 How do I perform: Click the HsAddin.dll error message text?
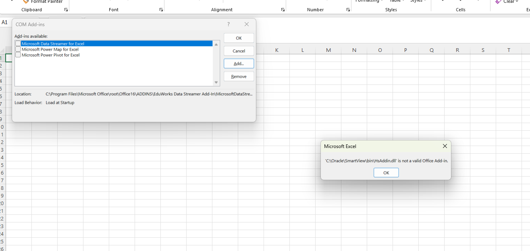click(x=387, y=160)
